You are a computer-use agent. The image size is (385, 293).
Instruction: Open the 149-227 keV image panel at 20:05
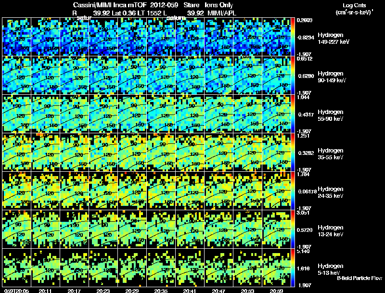pyautogui.click(x=16, y=37)
